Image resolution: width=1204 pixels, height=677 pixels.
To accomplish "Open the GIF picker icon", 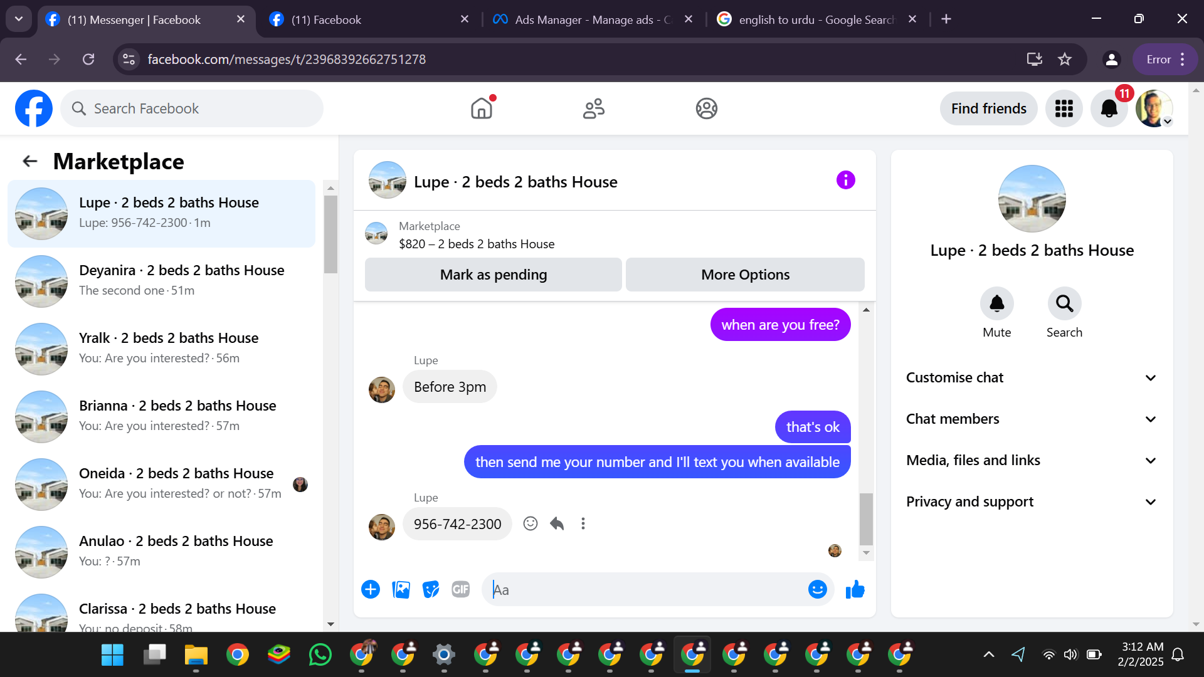I will click(x=460, y=589).
